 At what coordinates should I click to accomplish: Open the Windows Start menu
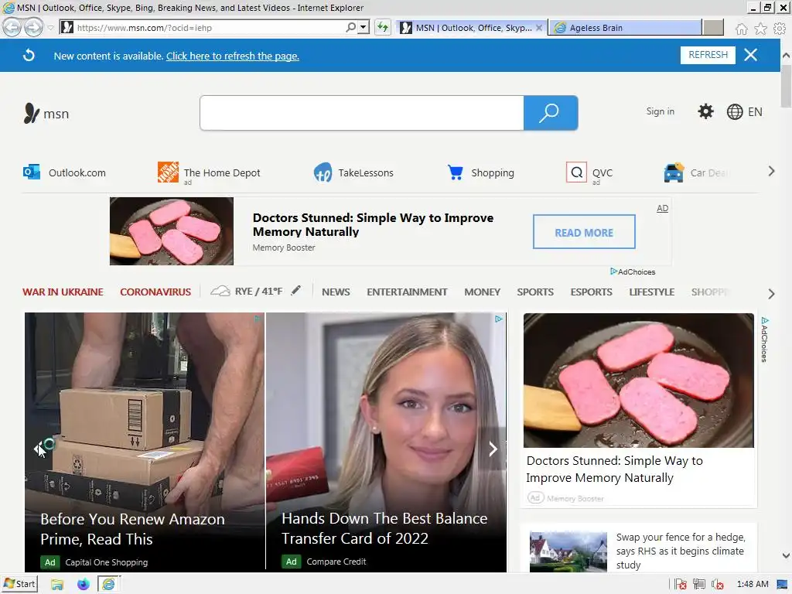[x=19, y=584]
